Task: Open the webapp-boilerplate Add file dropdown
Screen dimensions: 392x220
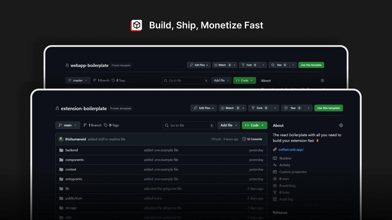Action: (221, 81)
